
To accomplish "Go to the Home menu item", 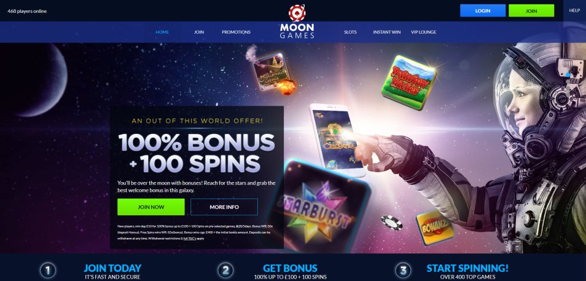I will click(x=162, y=32).
